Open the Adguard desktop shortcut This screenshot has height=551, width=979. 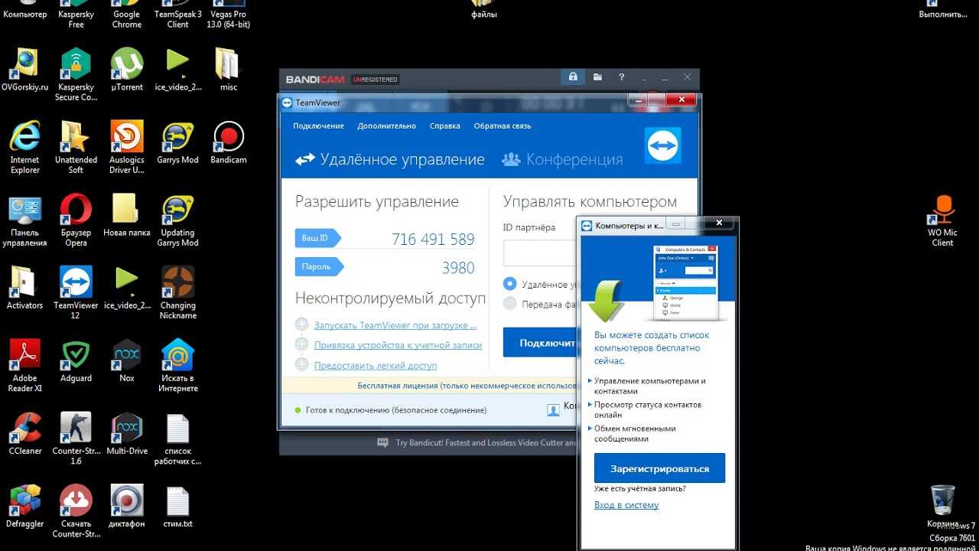[x=76, y=360]
